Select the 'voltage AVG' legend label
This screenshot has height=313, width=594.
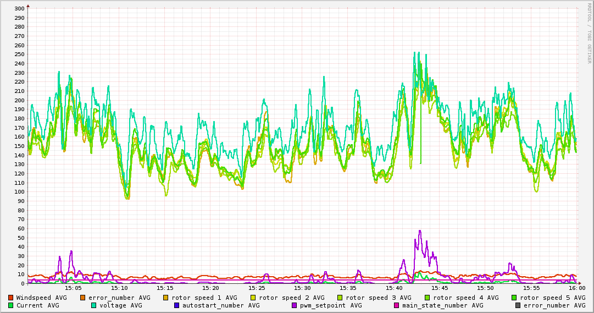(x=121, y=305)
